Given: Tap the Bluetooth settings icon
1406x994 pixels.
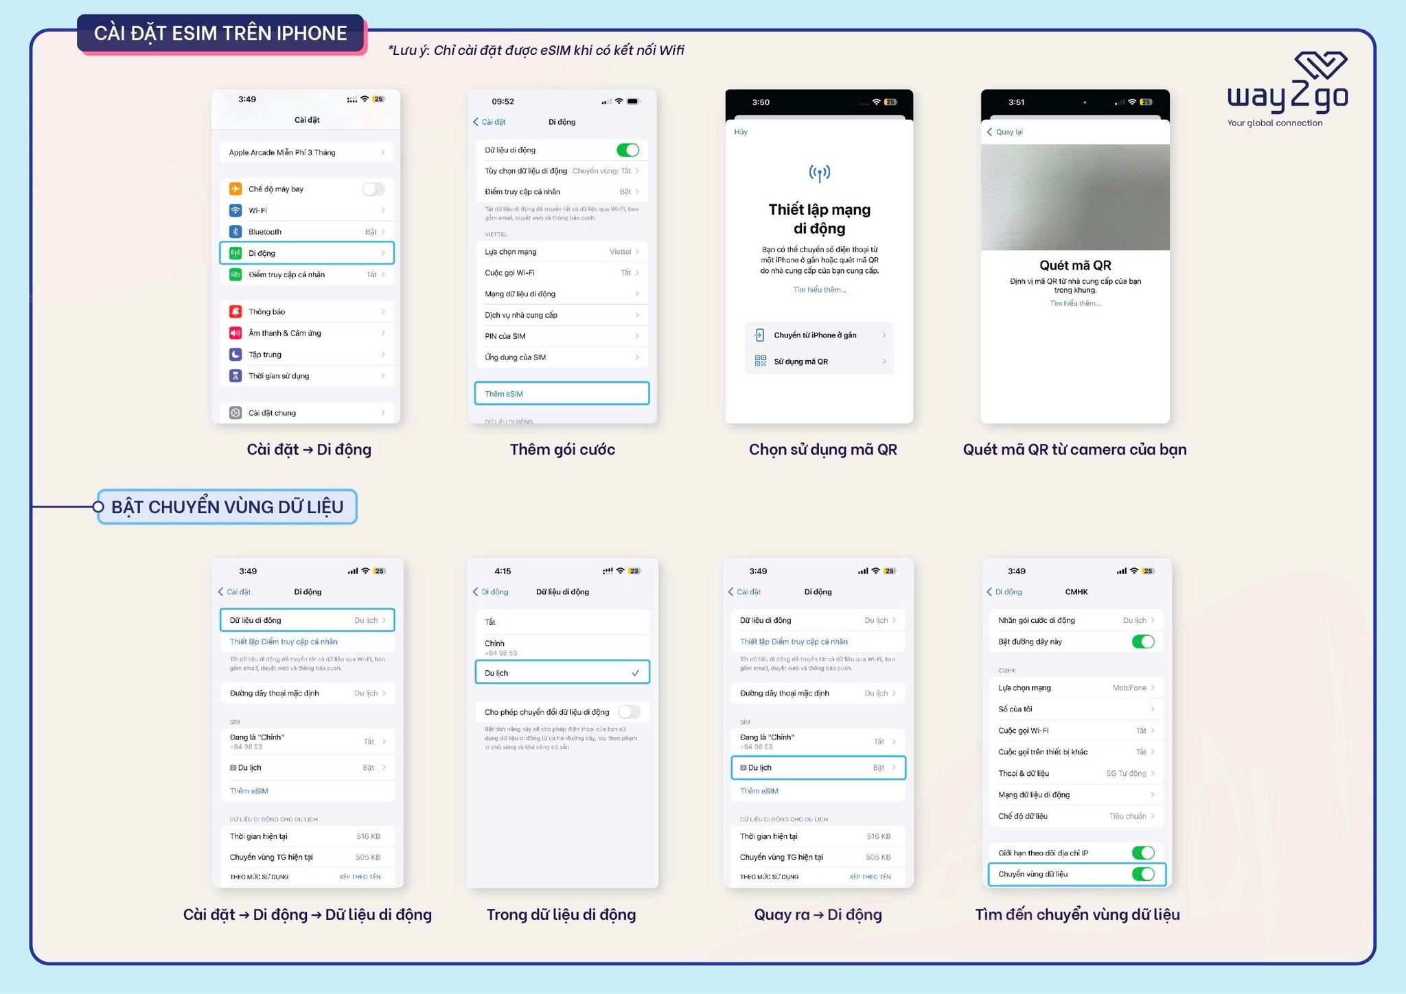Looking at the screenshot, I should tap(235, 232).
